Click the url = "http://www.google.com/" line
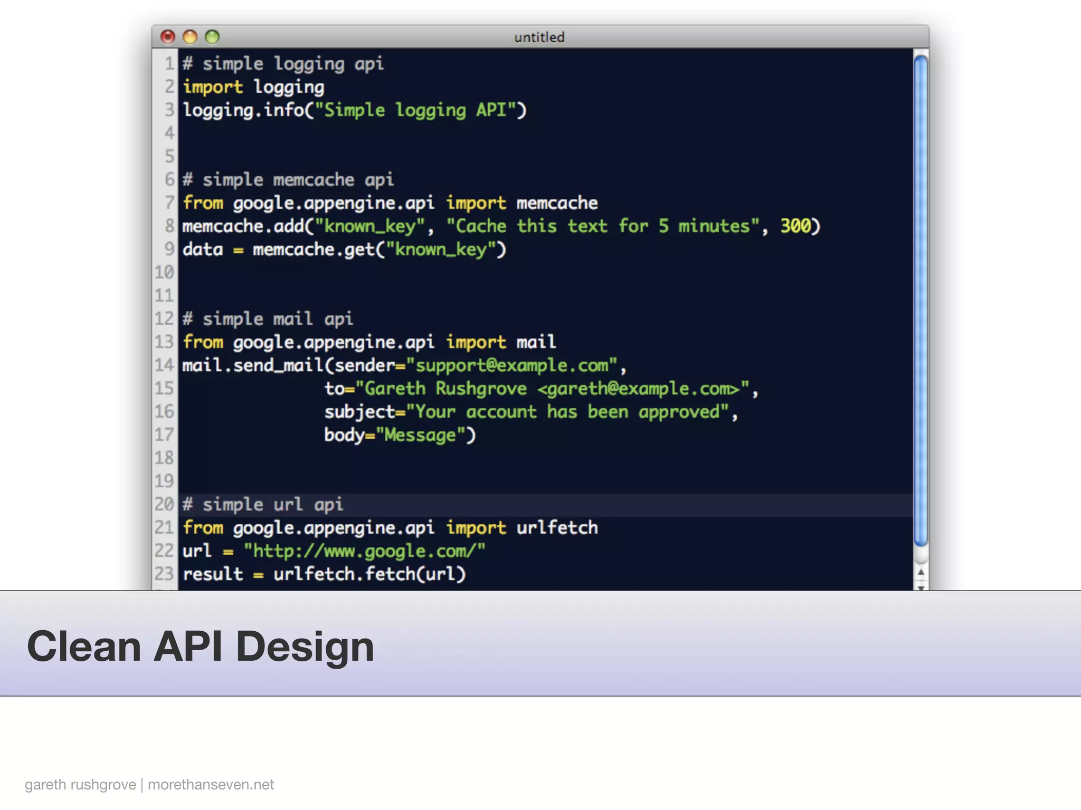Viewport: 1081px width, 810px height. (334, 551)
